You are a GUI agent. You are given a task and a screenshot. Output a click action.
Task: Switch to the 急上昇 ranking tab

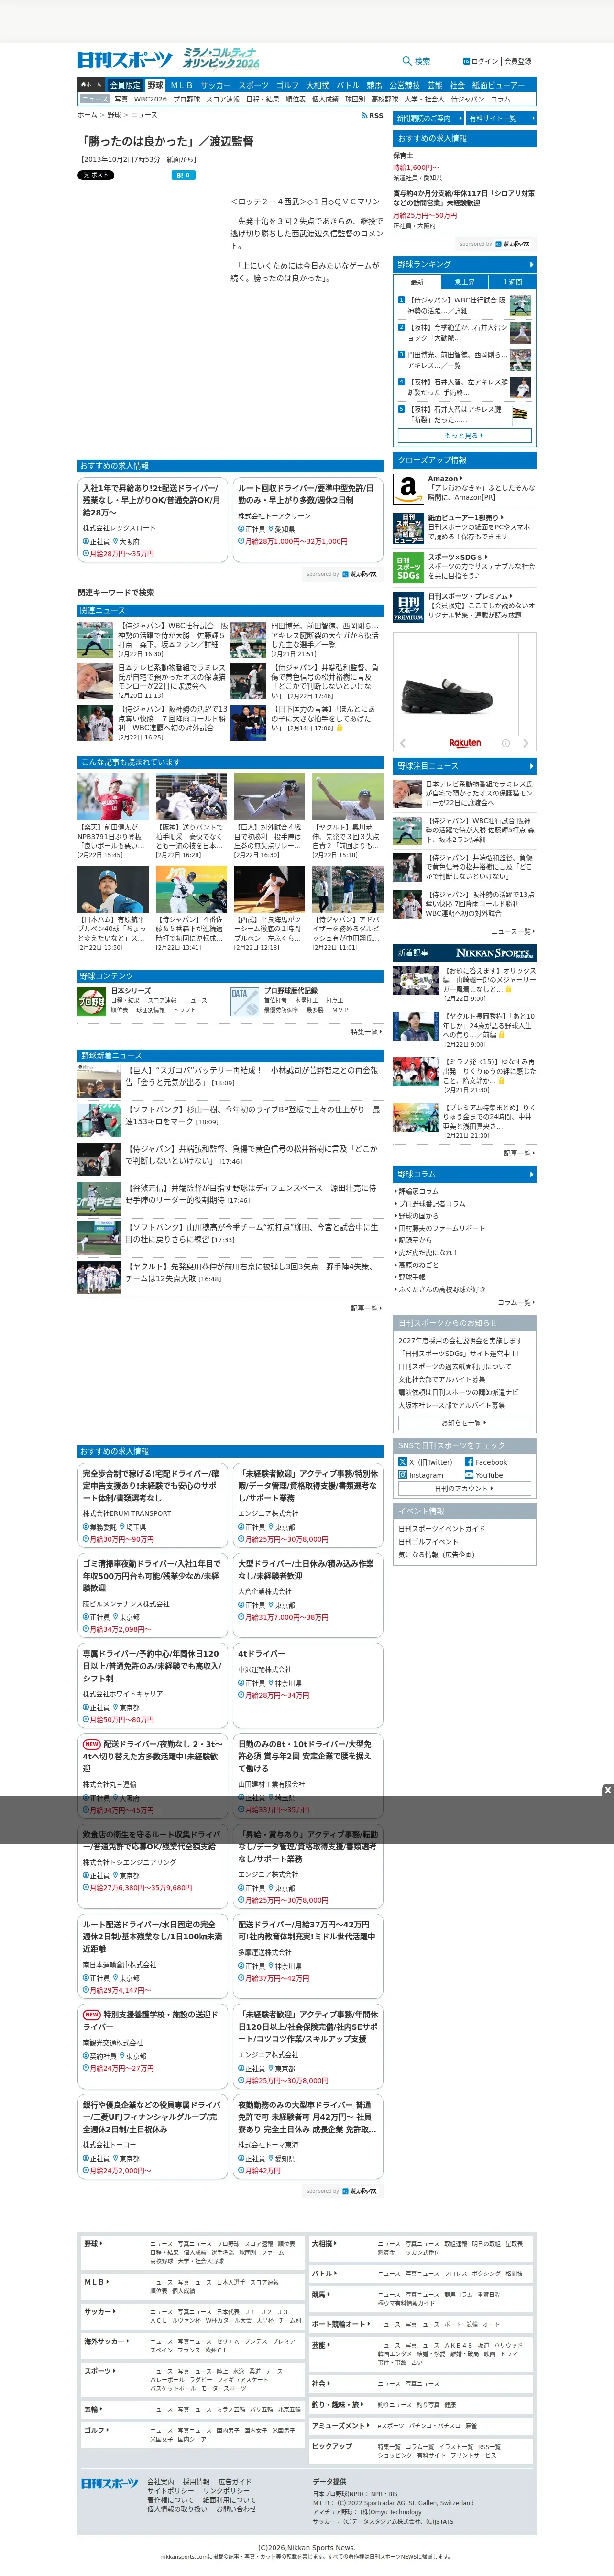tap(464, 282)
